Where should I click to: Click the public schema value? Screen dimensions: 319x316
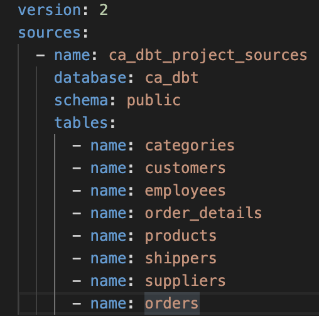tap(154, 101)
